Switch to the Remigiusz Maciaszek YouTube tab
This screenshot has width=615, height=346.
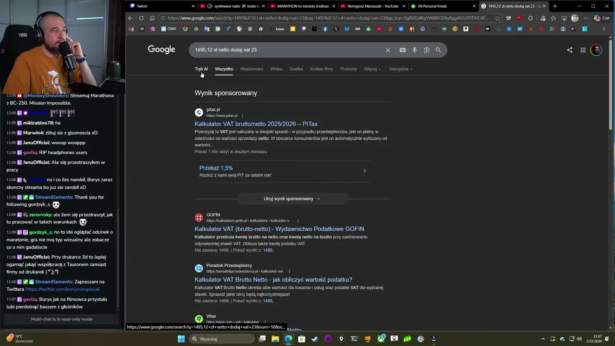tap(373, 6)
